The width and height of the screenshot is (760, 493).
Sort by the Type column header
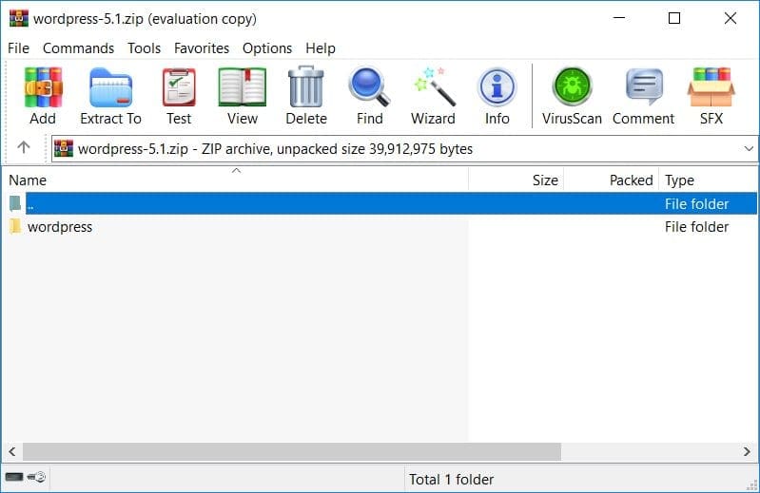[x=708, y=180]
